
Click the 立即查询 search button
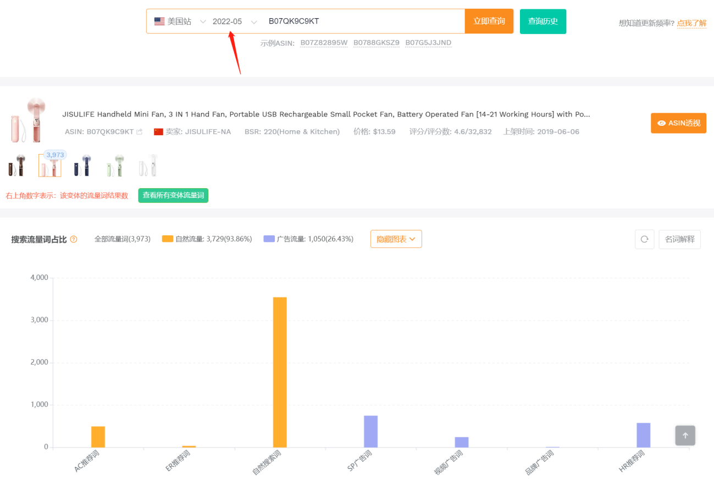[x=489, y=21]
